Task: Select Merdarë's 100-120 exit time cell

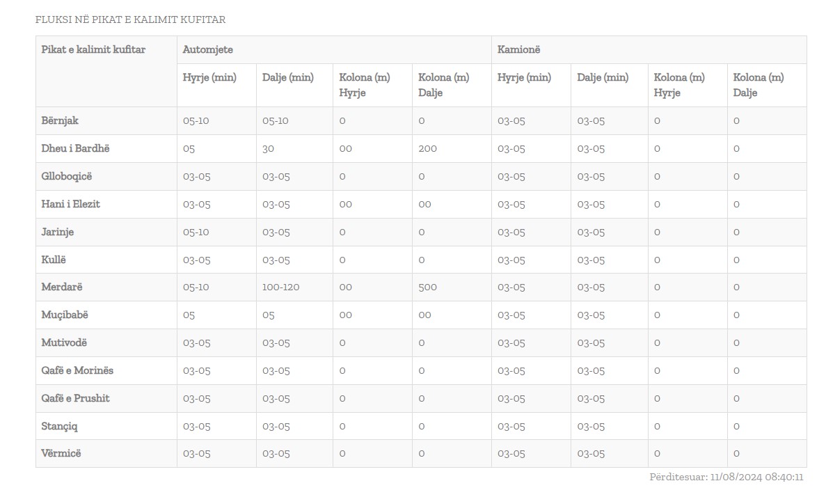Action: (x=280, y=287)
